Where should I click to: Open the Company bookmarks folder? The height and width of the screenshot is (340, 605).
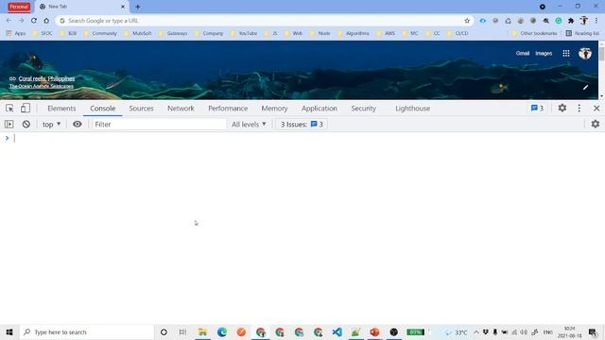pos(209,34)
